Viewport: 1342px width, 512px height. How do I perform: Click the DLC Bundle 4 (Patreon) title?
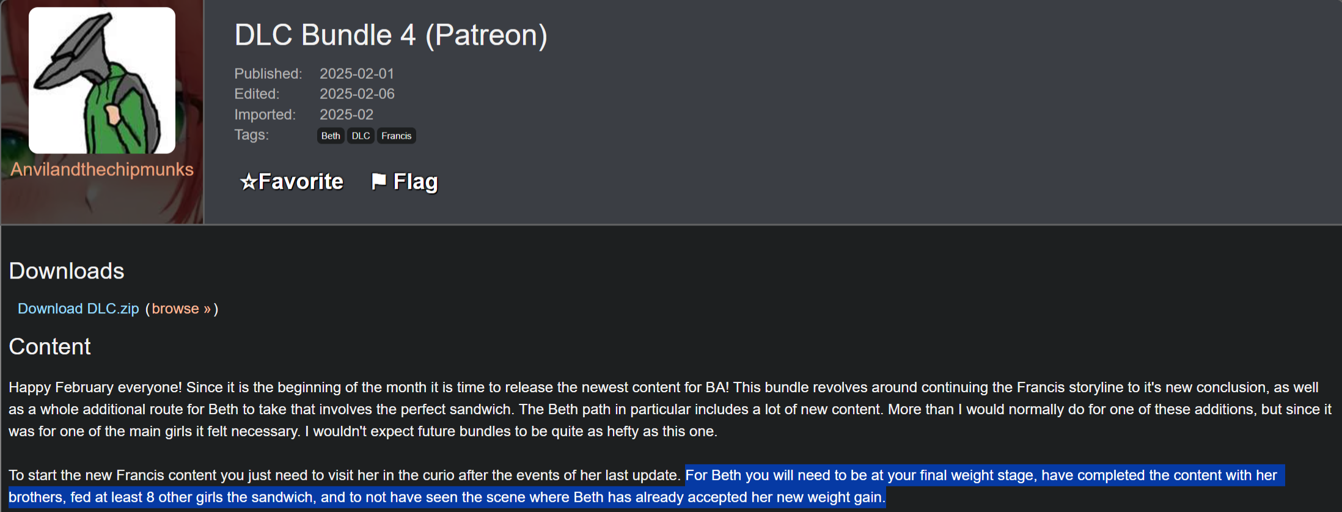tap(391, 35)
